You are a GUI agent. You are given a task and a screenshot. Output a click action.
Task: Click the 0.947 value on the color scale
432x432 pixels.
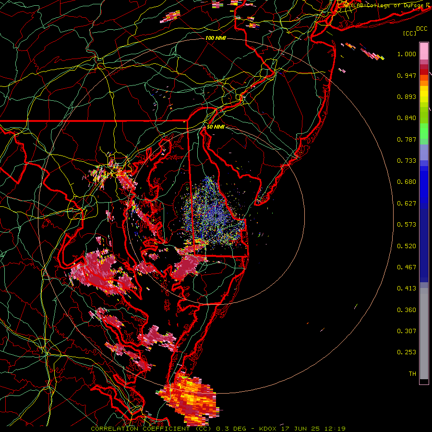pos(407,75)
